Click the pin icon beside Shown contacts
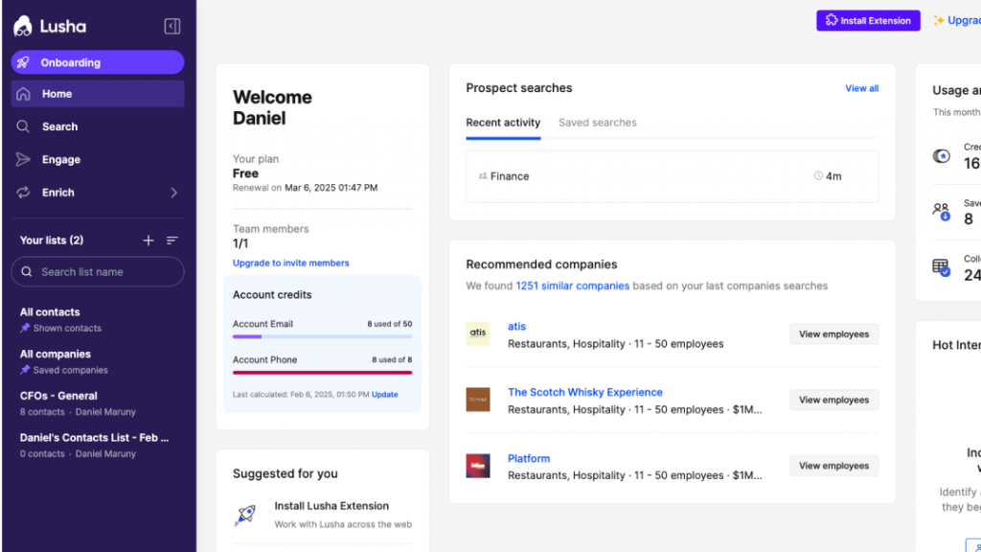981x552 pixels. (25, 328)
